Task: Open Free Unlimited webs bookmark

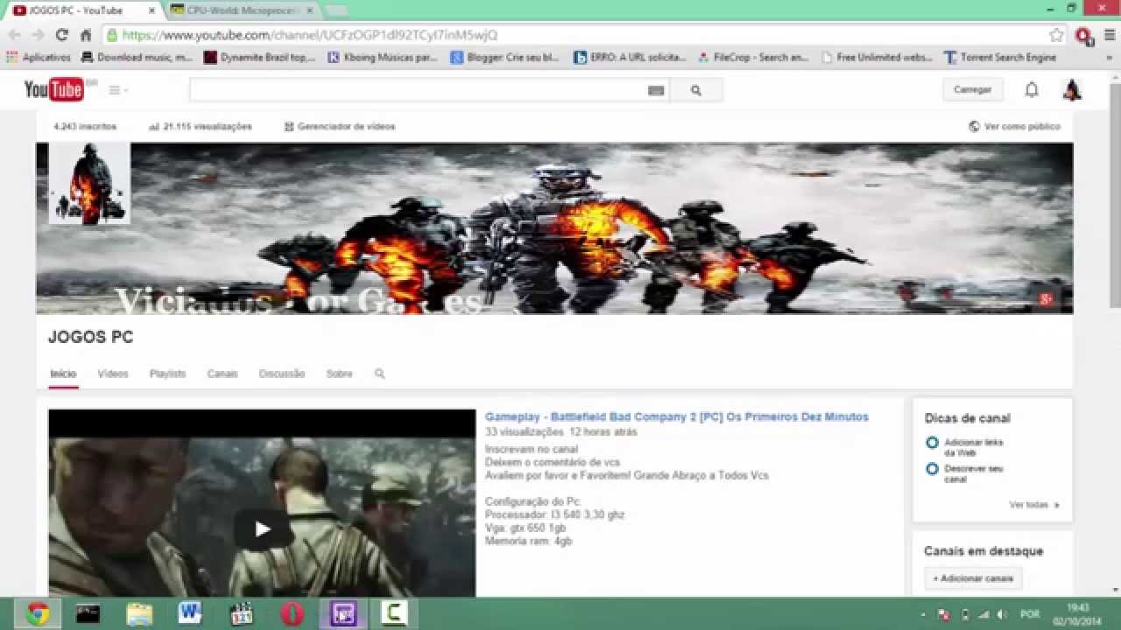Action: click(877, 58)
